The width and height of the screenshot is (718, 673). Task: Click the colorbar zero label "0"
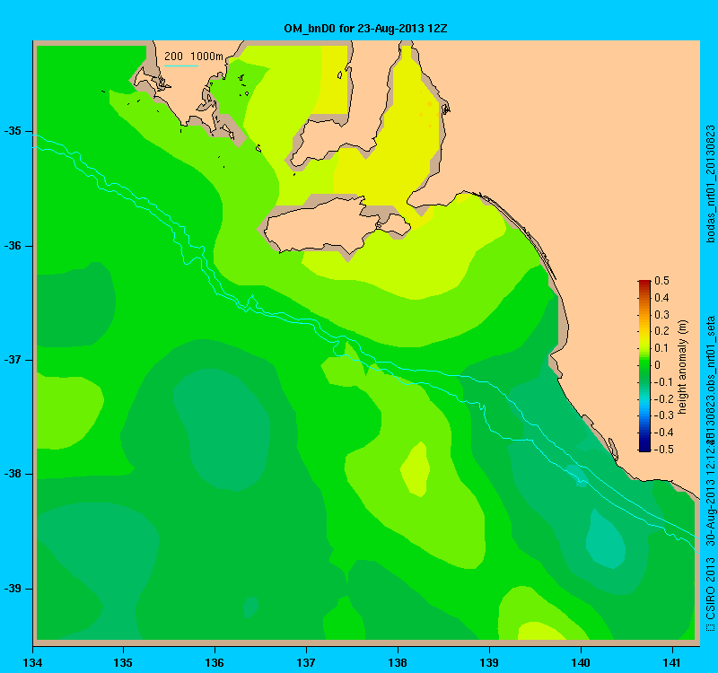[x=658, y=365]
